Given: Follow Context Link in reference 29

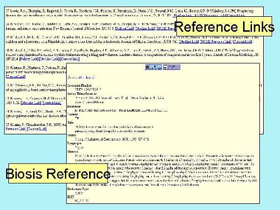Looking at the screenshot, I should pos(242,41).
